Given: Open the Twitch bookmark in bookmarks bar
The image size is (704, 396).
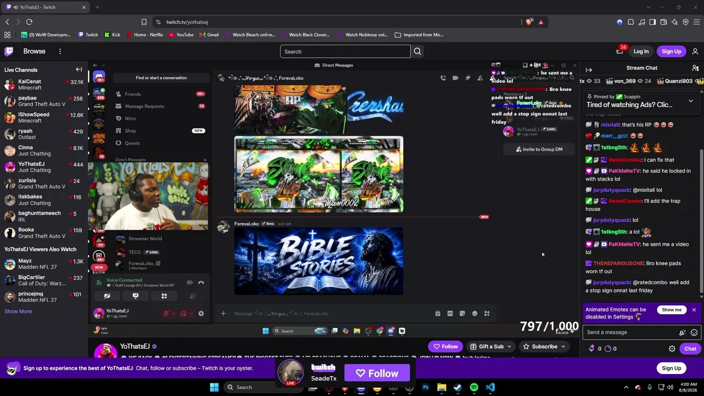Looking at the screenshot, I should 88,35.
